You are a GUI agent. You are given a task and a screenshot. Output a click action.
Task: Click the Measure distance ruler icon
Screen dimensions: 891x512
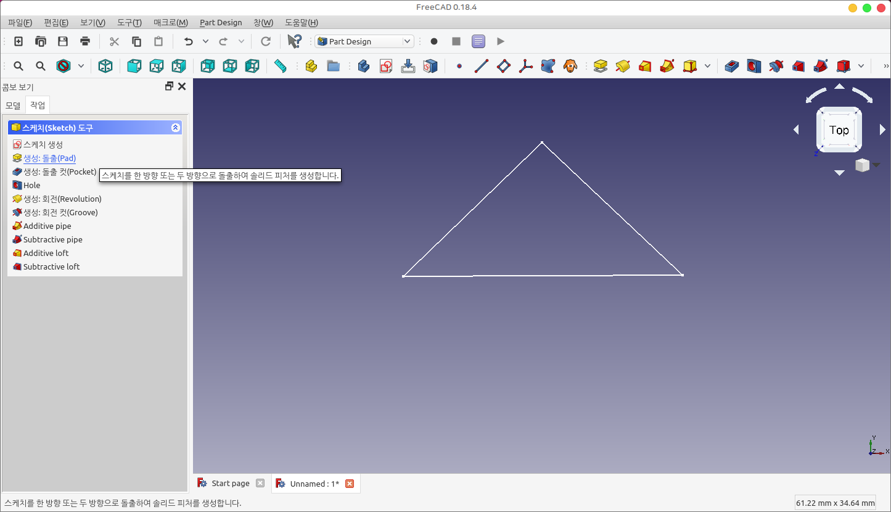(281, 66)
